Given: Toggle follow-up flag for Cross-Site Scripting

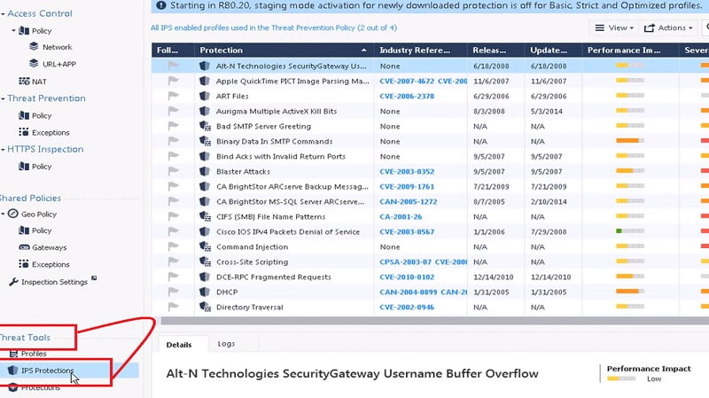Looking at the screenshot, I should tap(173, 261).
